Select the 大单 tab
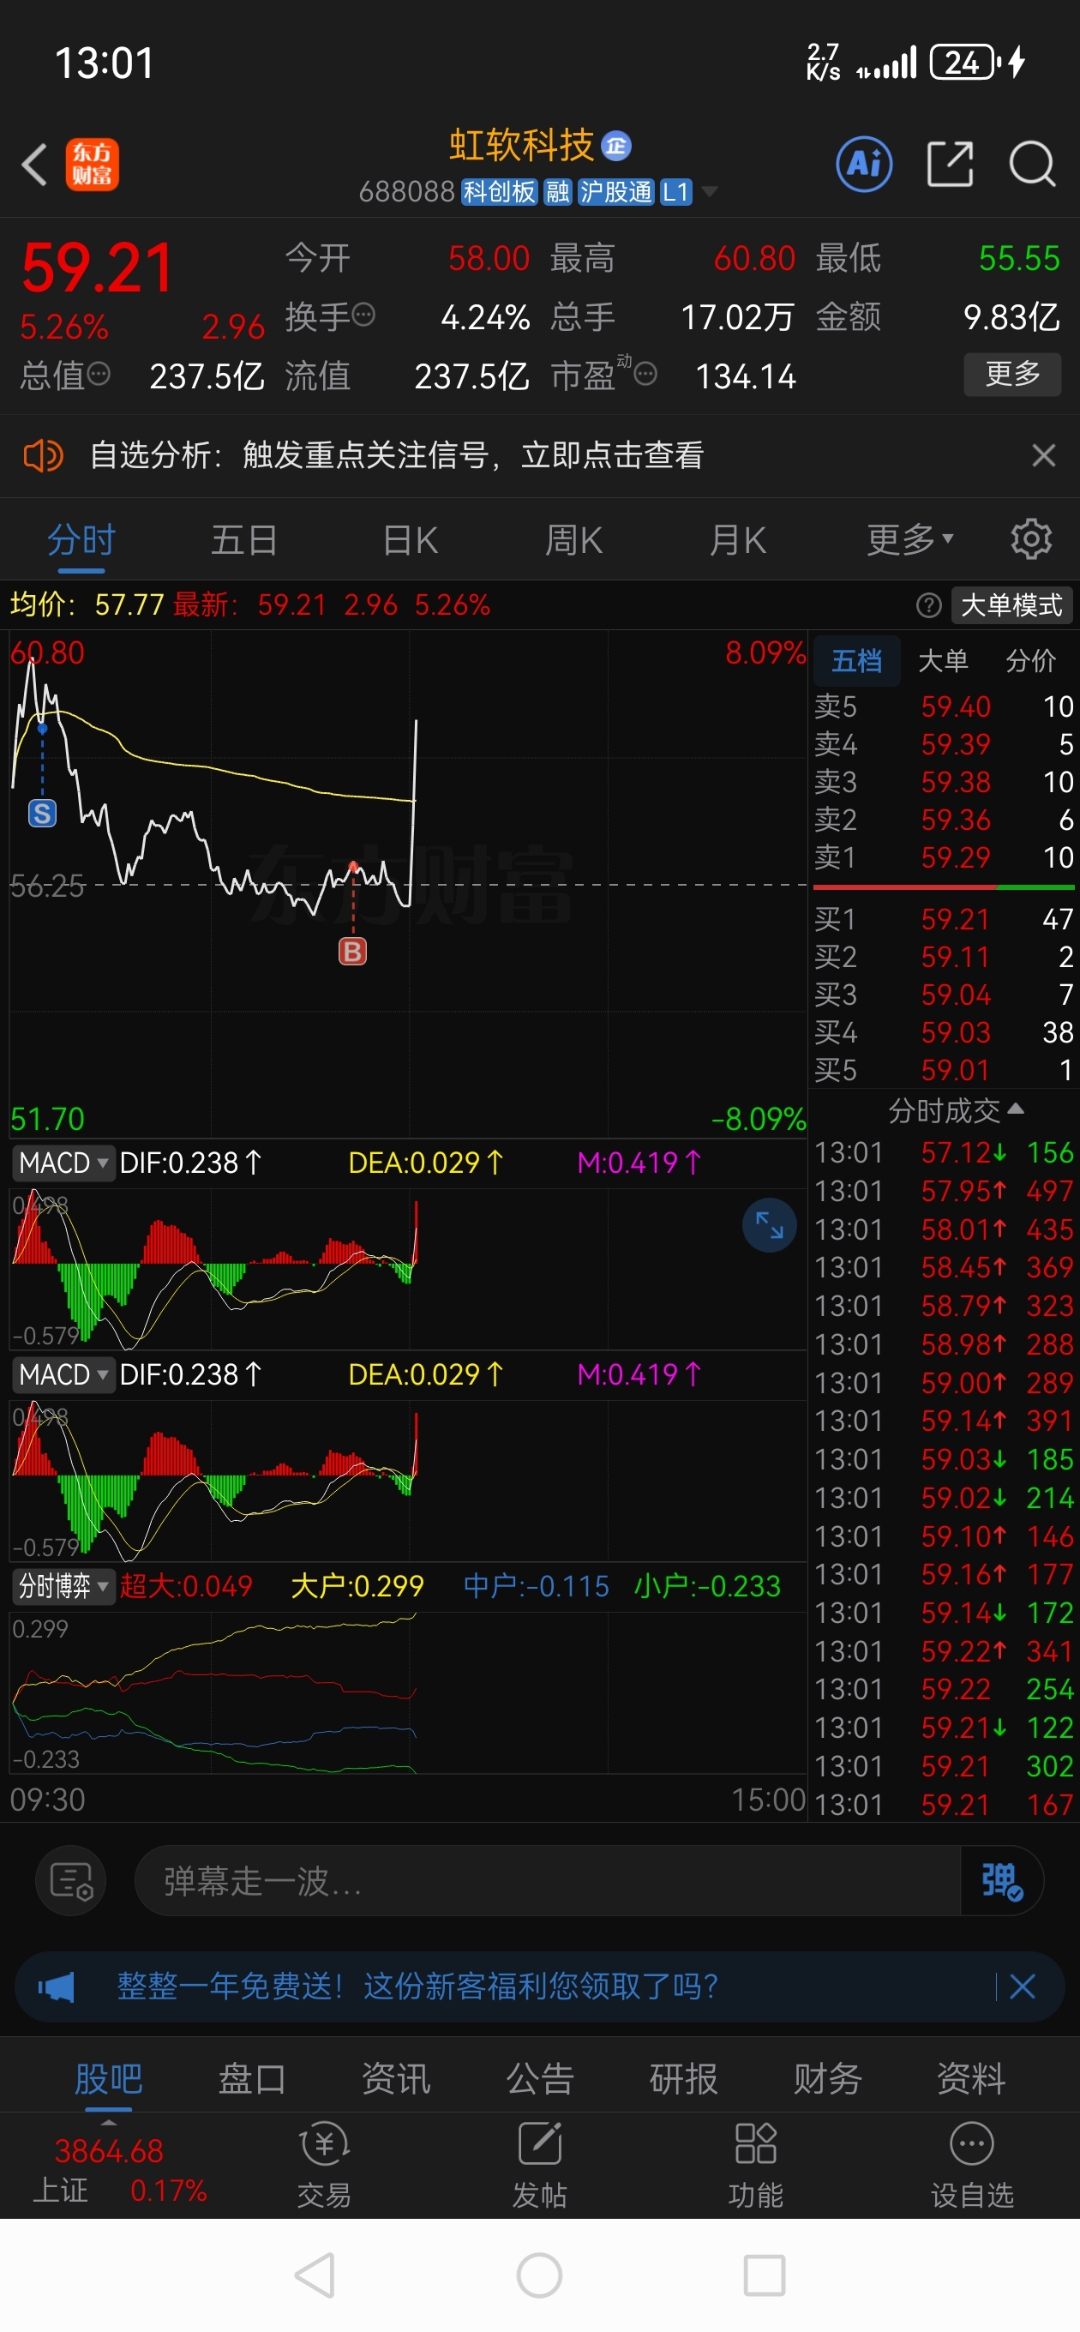Viewport: 1080px width, 2332px height. (x=944, y=661)
